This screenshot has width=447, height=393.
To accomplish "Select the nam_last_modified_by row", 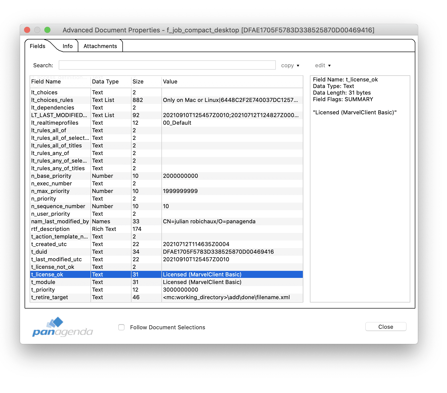I will [166, 221].
